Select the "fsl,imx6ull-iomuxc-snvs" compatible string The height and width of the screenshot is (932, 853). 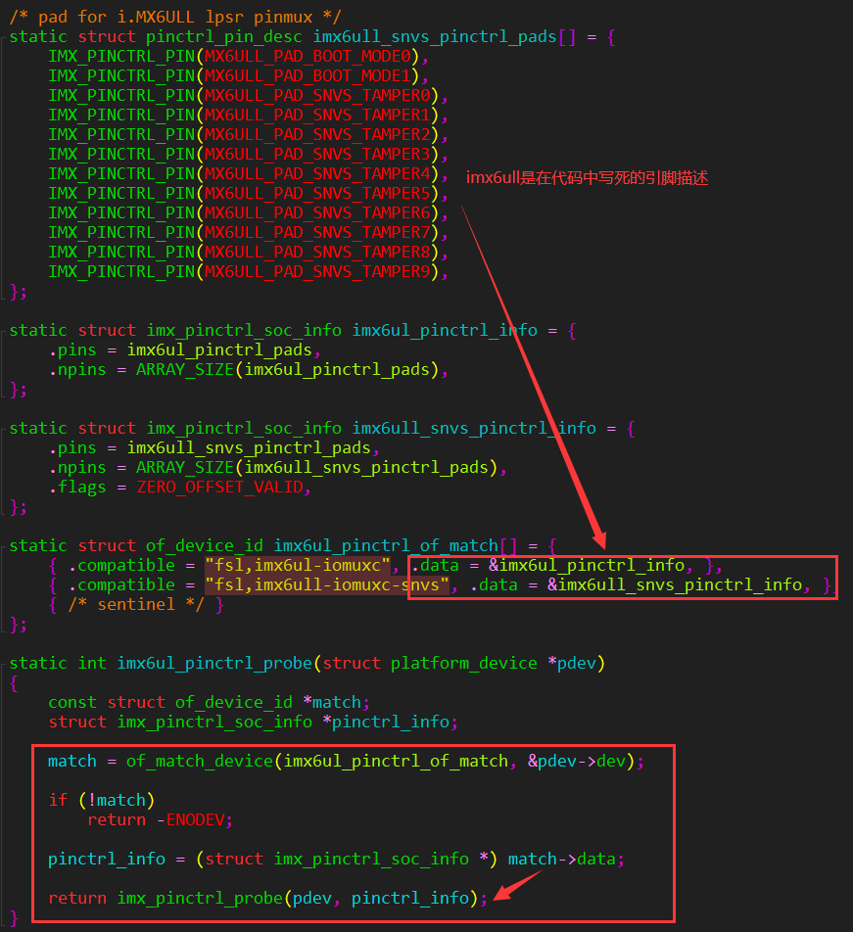[327, 585]
